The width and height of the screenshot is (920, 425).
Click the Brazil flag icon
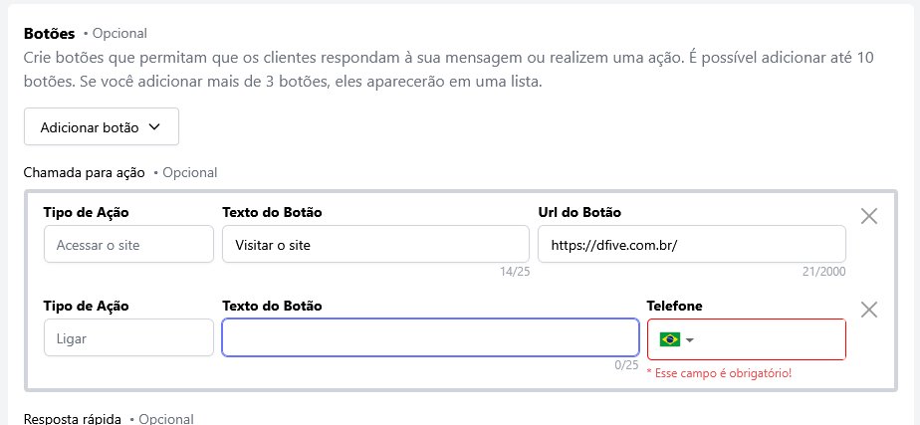(669, 339)
